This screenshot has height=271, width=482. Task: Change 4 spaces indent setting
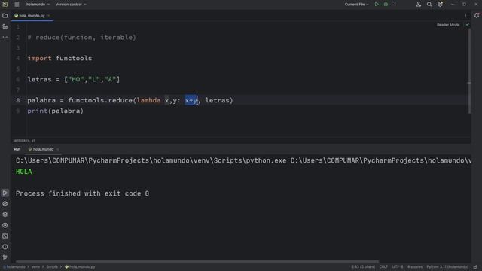click(415, 267)
